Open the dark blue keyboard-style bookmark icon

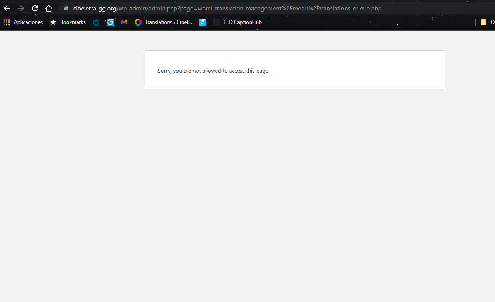(x=96, y=22)
